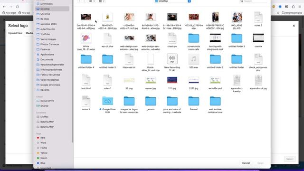Select the 2222.jpg image
This screenshot has width=304, height=171.
(x=194, y=80)
